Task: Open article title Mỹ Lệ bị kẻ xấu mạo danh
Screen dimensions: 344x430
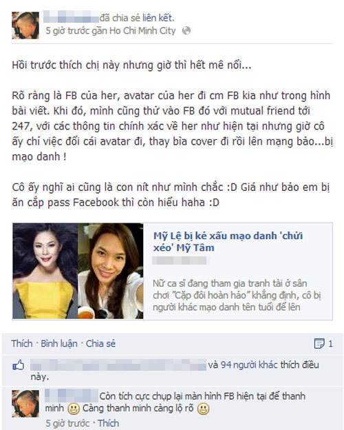Action: pos(228,242)
